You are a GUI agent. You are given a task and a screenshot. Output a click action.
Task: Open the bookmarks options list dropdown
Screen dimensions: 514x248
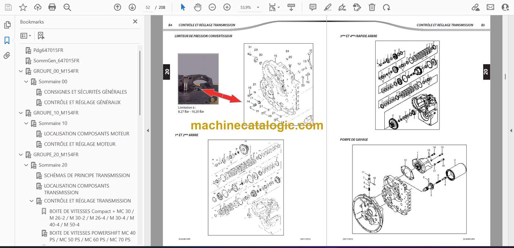[26, 36]
